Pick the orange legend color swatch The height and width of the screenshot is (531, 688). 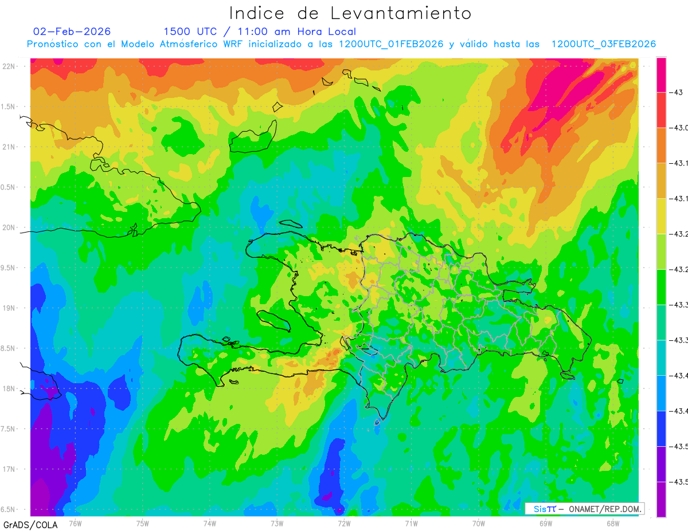coord(661,145)
